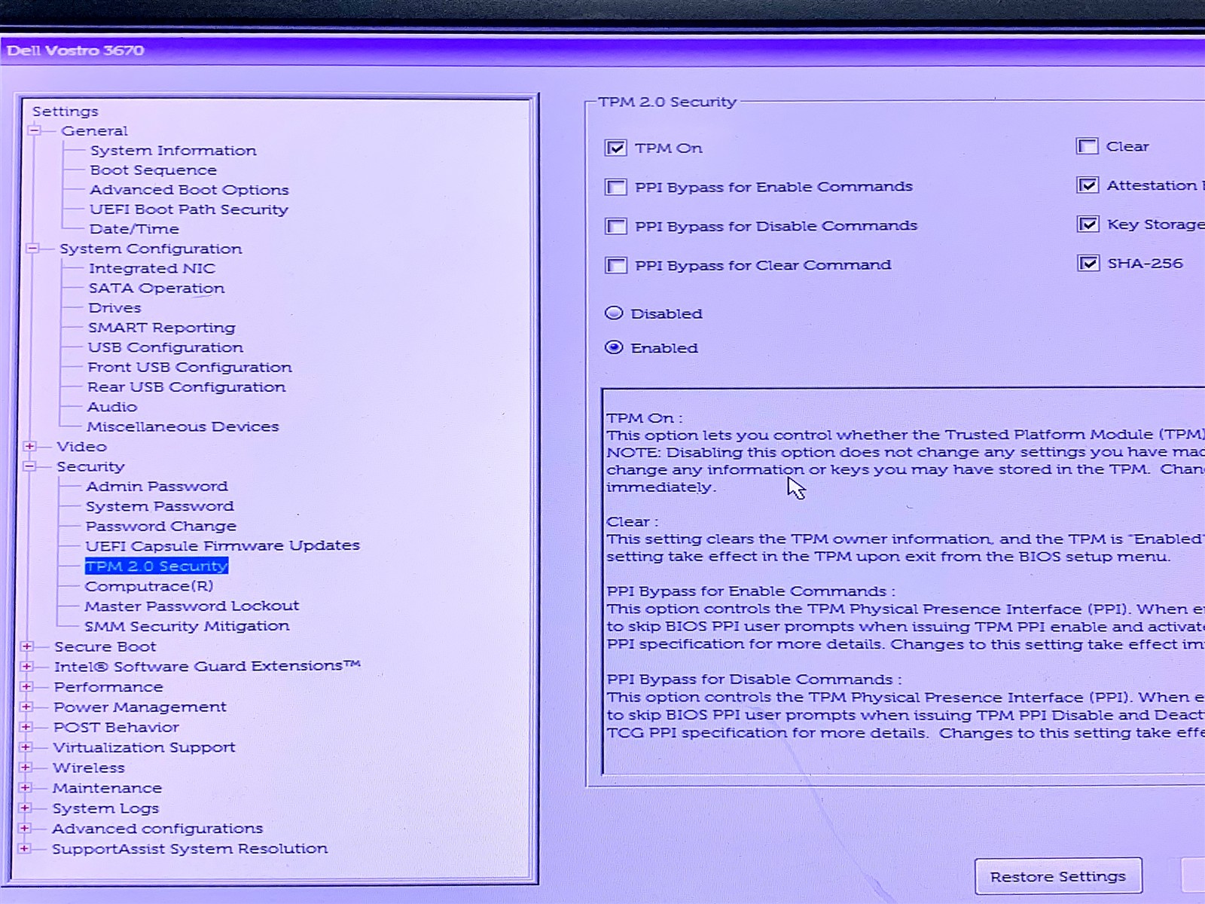This screenshot has height=904, width=1205.
Task: Tick the Clear TPM checkbox
Action: [x=1087, y=146]
